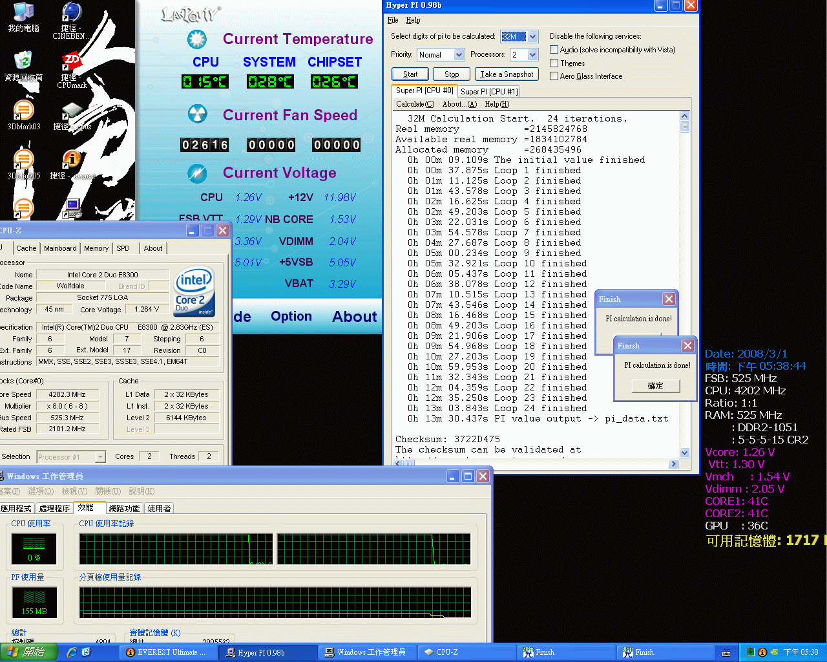
Task: Open the Windows Start button
Action: pos(28,652)
